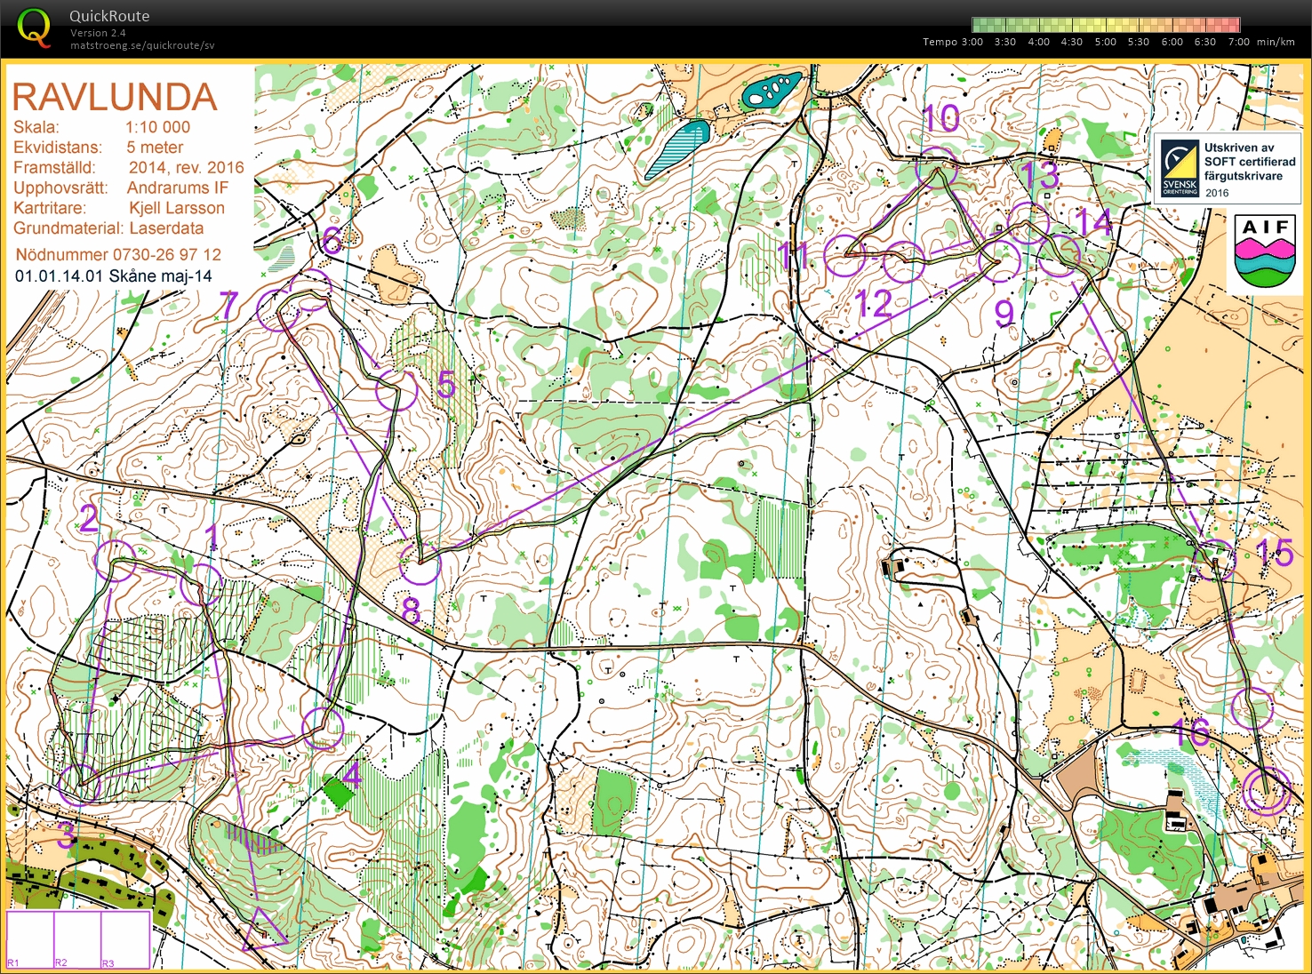1312x974 pixels.
Task: Click the Grundmaterial Laserdata text
Action: [x=108, y=228]
